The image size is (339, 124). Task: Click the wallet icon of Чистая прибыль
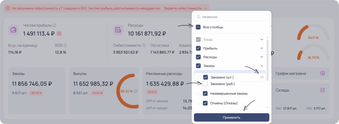[14, 30]
